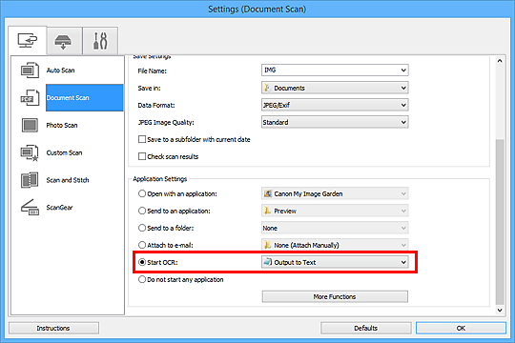Expand the JPEG Image Quality dropdown
Image resolution: width=515 pixels, height=343 pixels.
coord(335,122)
